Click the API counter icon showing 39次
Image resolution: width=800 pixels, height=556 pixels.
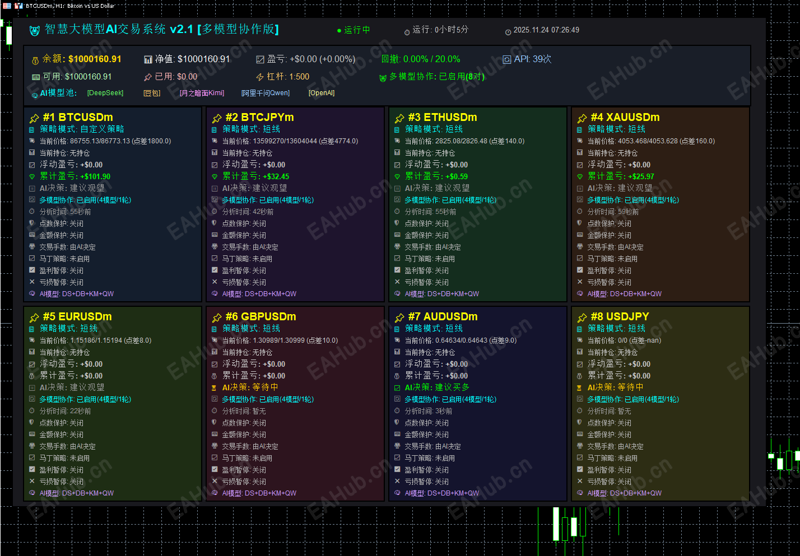point(507,59)
